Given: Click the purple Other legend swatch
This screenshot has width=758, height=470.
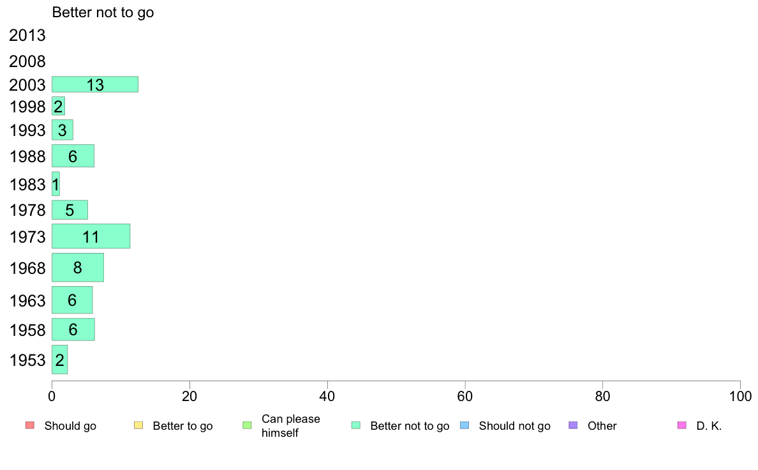Looking at the screenshot, I should [x=573, y=425].
